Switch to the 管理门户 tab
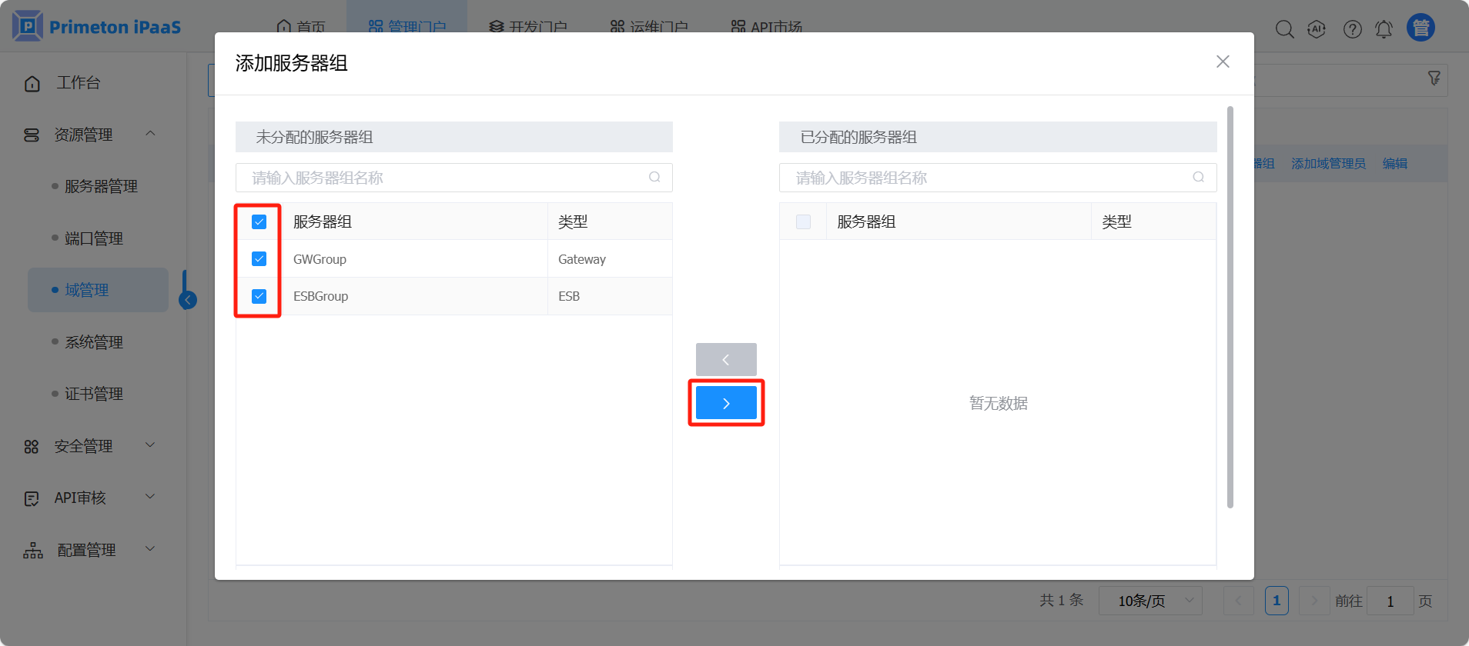This screenshot has width=1469, height=646. (407, 27)
